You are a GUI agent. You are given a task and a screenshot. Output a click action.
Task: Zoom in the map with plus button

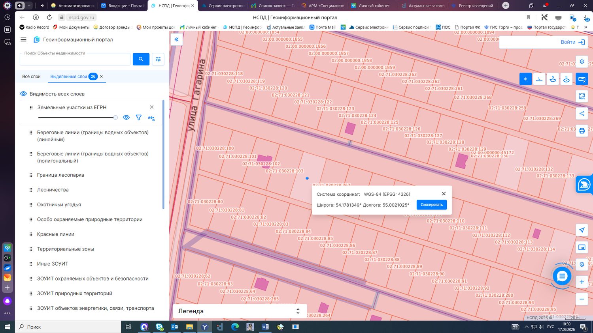tap(582, 282)
